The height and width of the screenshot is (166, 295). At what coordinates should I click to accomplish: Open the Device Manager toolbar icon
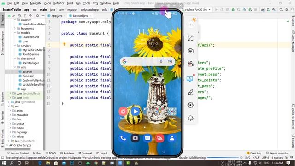pyautogui.click(x=268, y=10)
